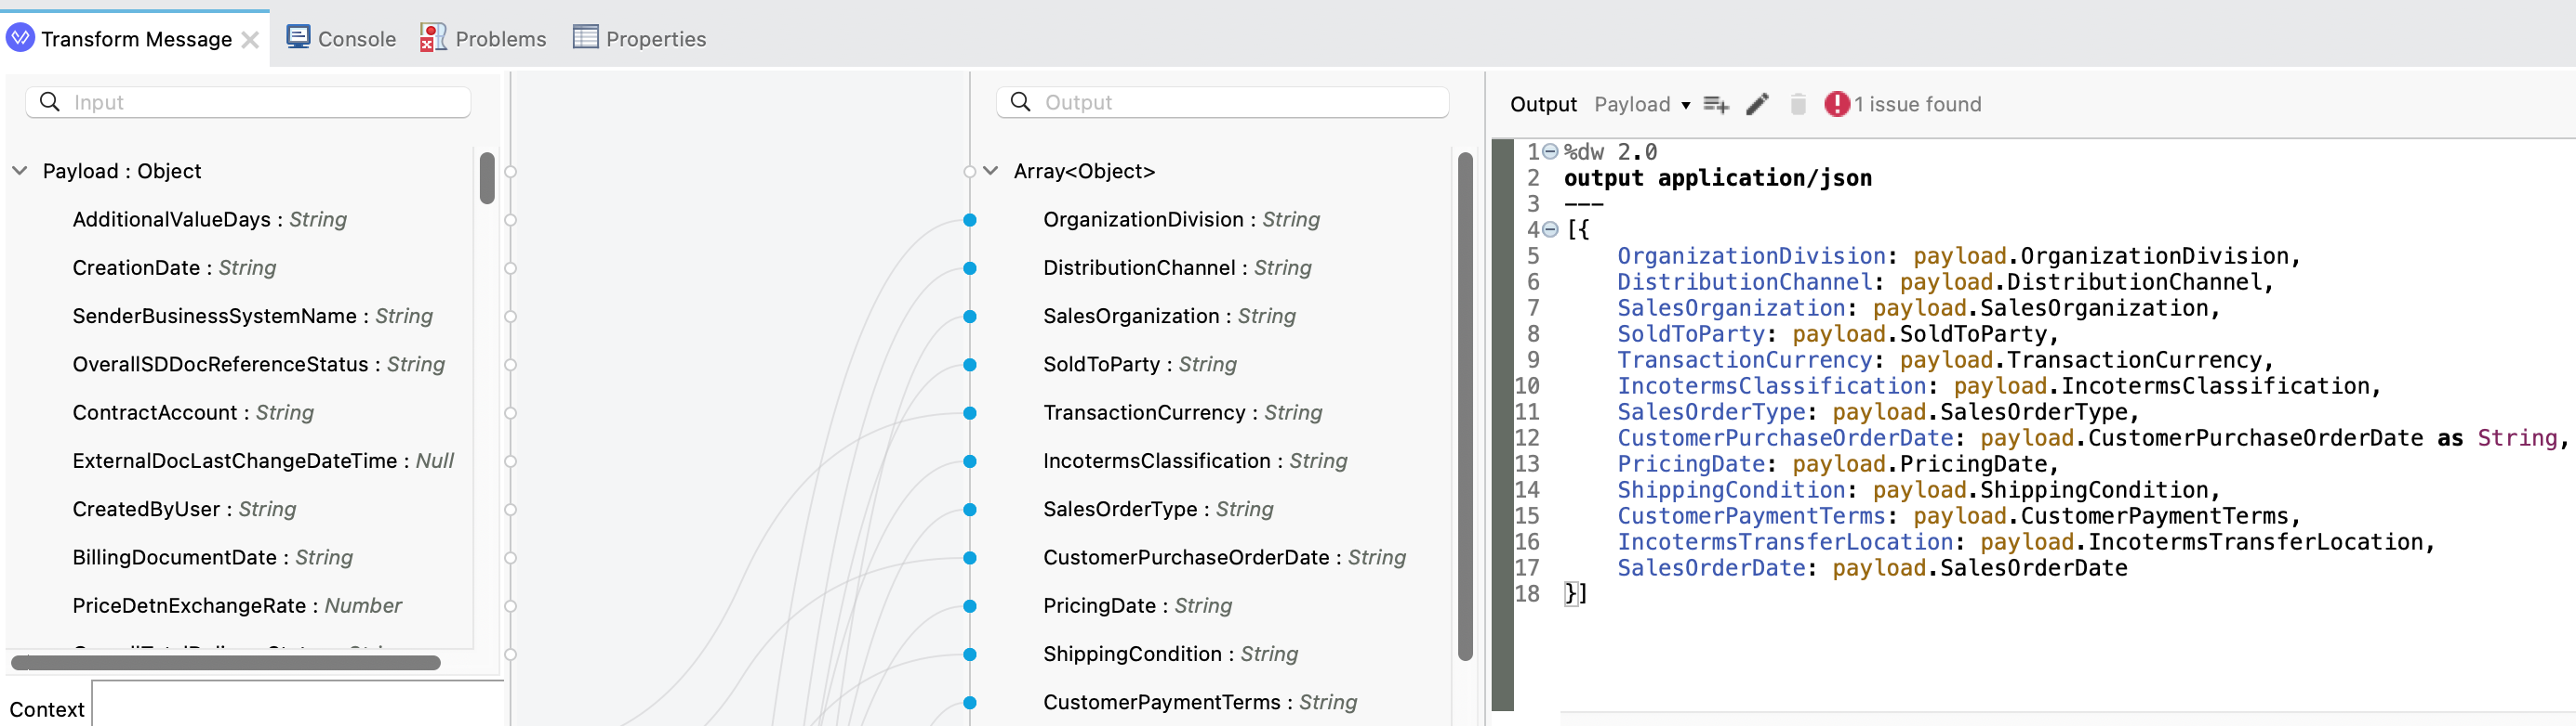Click connector circle for ContractAccount
The width and height of the screenshot is (2576, 726).
(x=510, y=412)
